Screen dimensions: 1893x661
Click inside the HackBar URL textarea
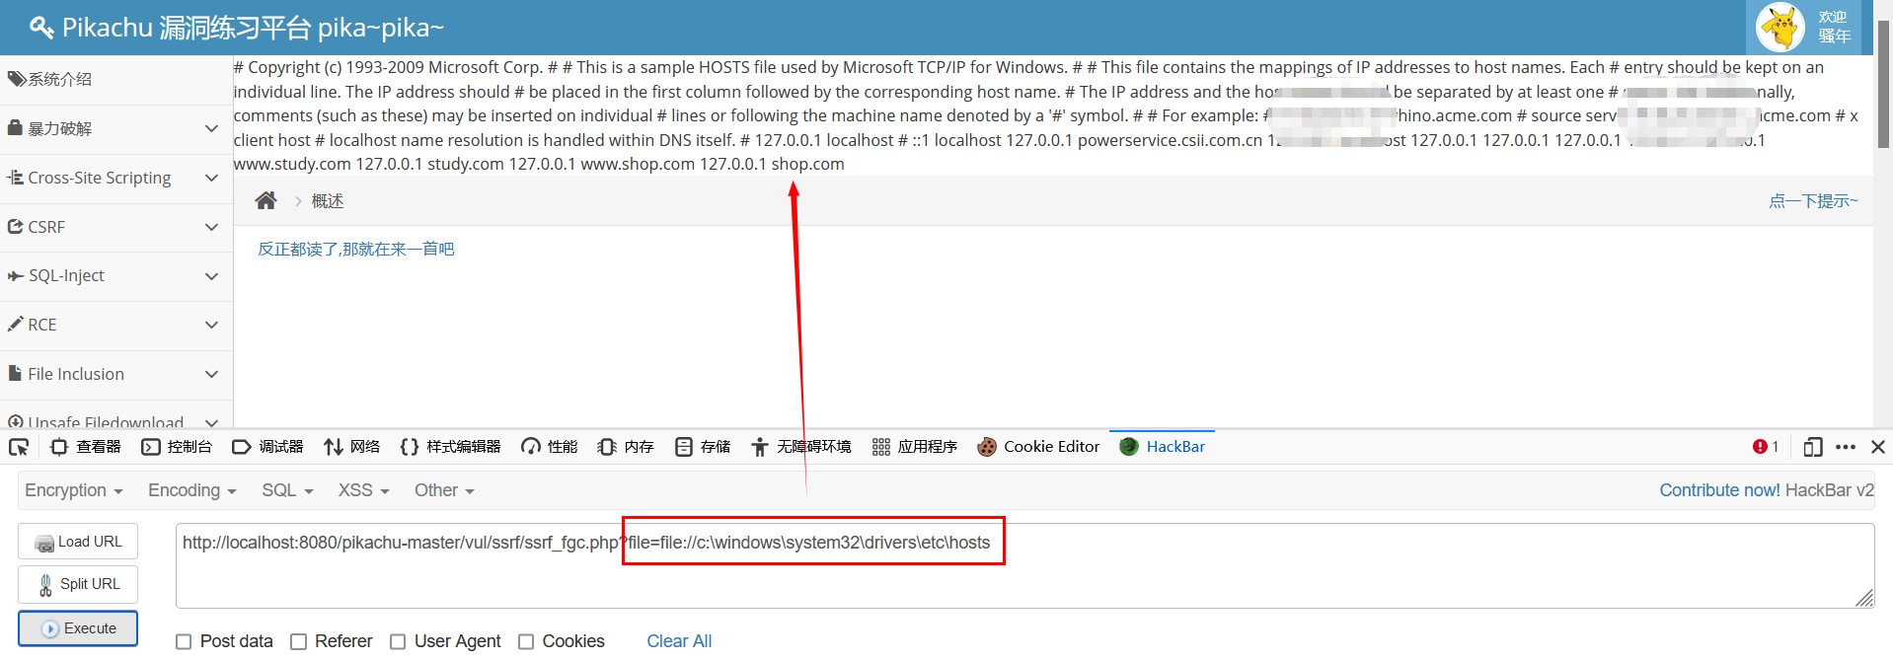(x=1024, y=565)
